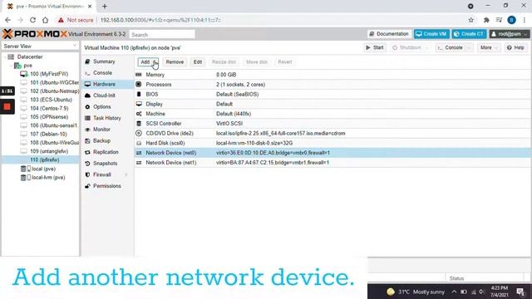The height and width of the screenshot is (299, 532).
Task: Open the root@pam user menu
Action: pyautogui.click(x=509, y=34)
